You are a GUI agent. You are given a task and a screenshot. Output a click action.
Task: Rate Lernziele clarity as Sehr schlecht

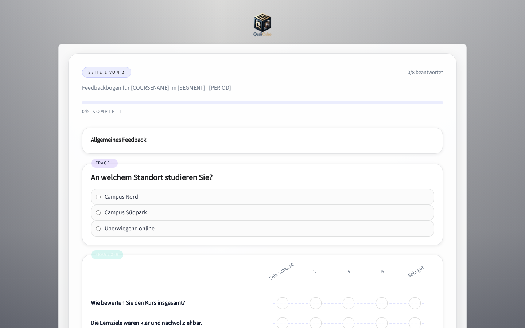(x=283, y=323)
